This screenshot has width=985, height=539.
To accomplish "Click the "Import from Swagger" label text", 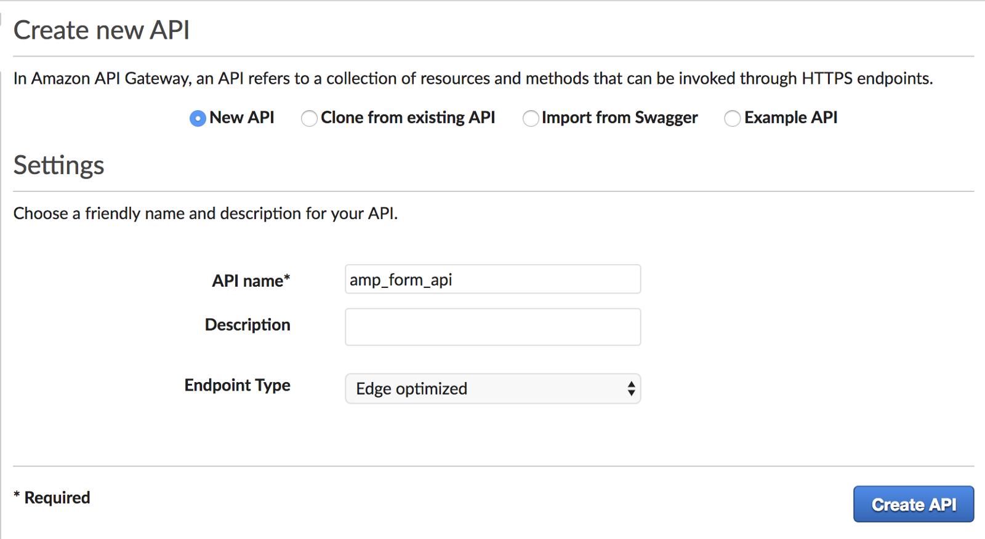I will click(x=619, y=118).
